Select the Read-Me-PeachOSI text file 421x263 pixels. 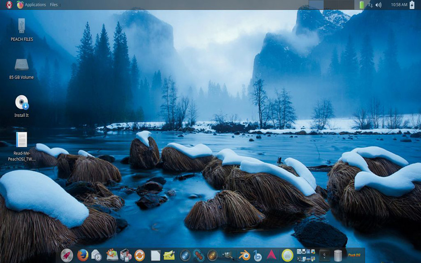21,146
